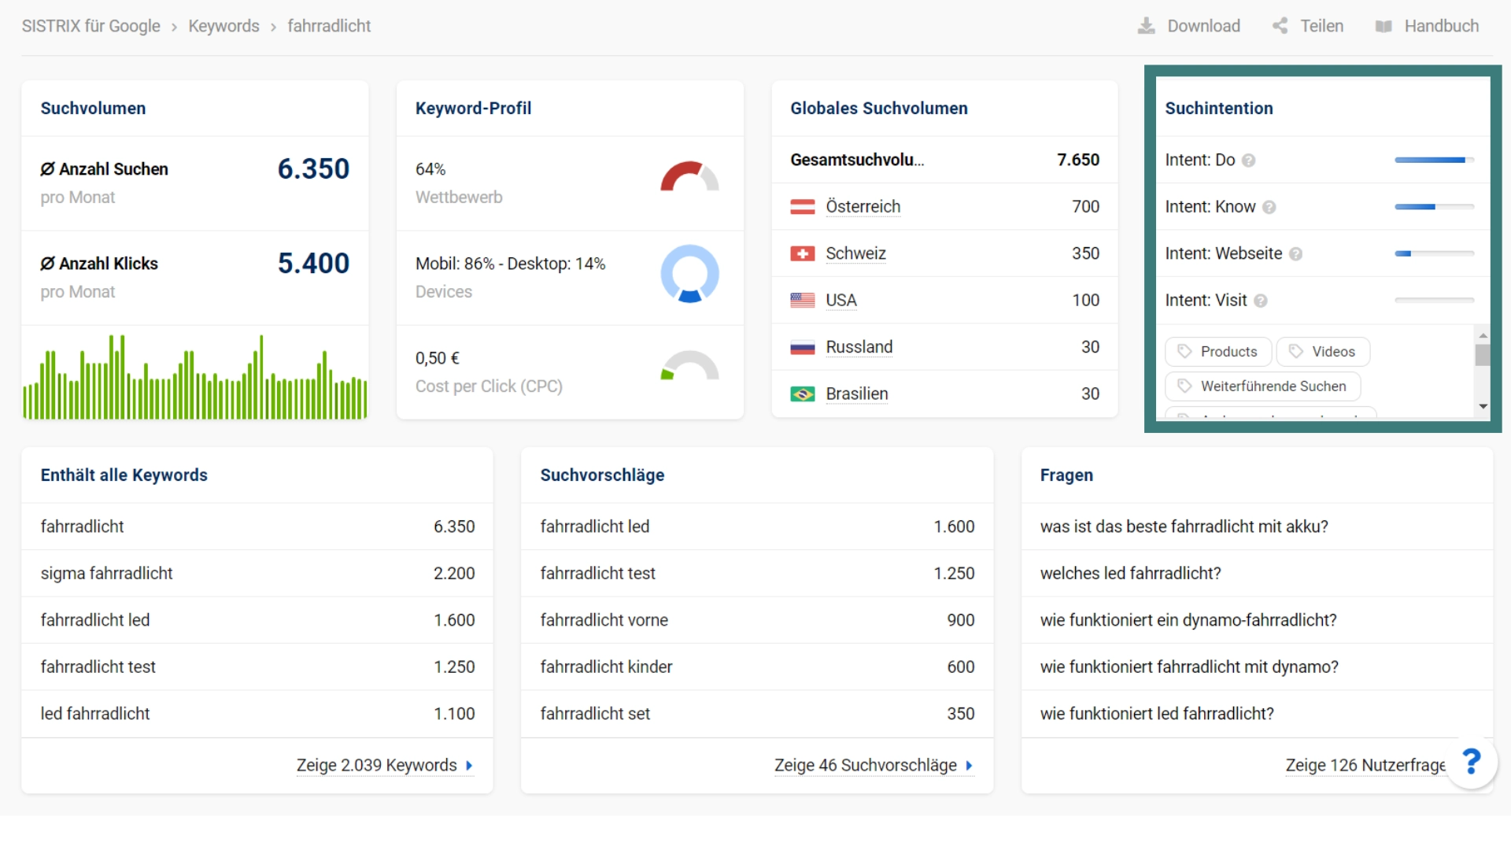Toggle the Intent: Know indicator bar
The height and width of the screenshot is (850, 1511).
pyautogui.click(x=1433, y=205)
